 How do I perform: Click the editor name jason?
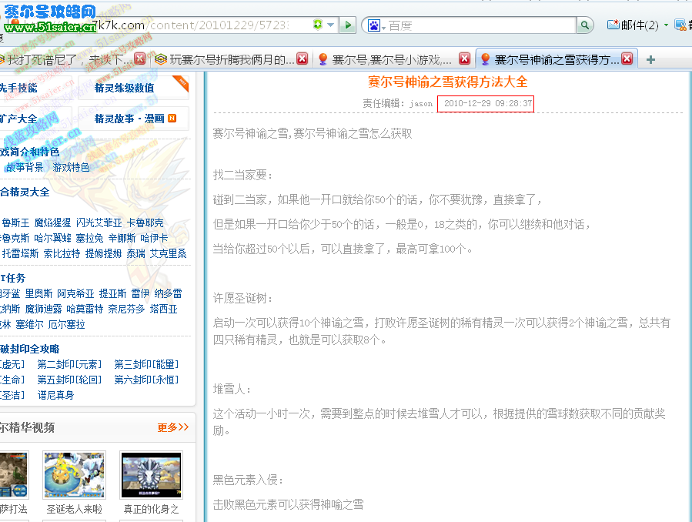[421, 104]
